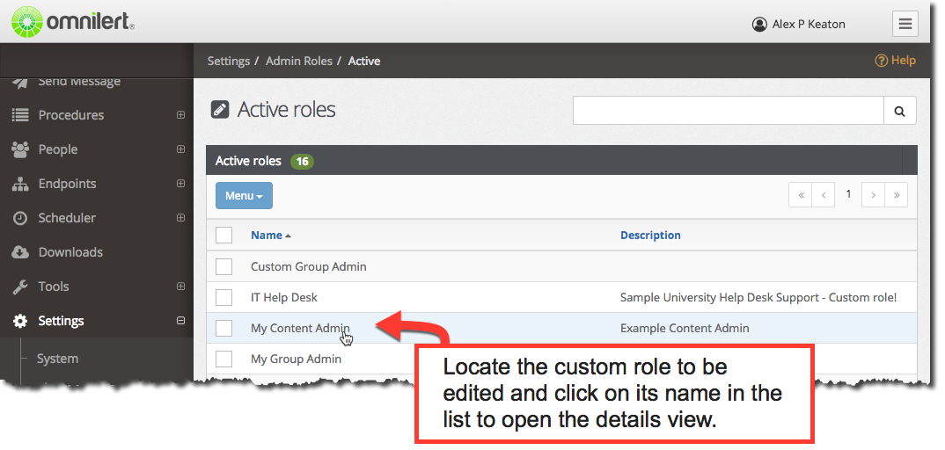The width and height of the screenshot is (945, 450).
Task: Click the Example Content Admin description
Action: 685,328
